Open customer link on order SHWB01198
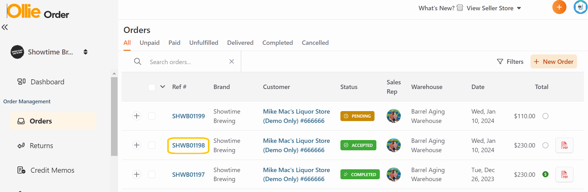 296,145
